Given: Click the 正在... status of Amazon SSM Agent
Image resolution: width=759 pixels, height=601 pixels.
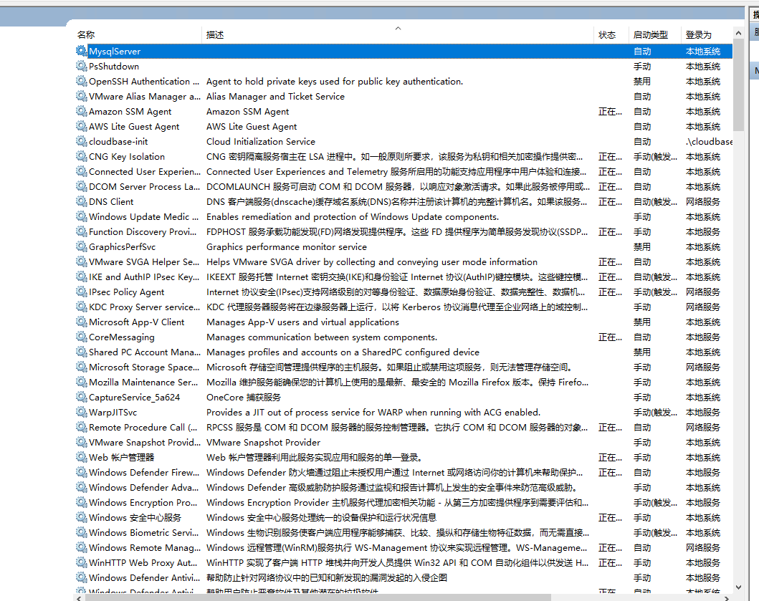Looking at the screenshot, I should pyautogui.click(x=611, y=111).
